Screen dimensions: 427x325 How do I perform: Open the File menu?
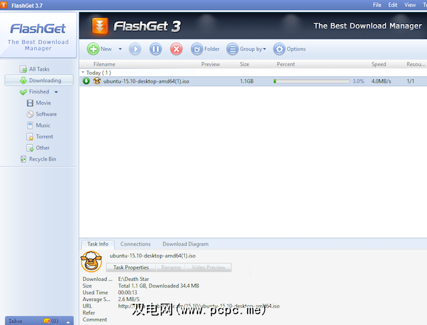377,5
